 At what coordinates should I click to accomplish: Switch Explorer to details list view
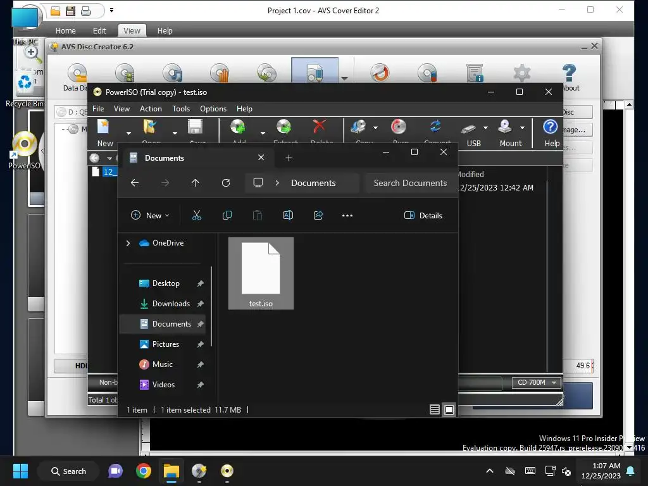[434, 409]
